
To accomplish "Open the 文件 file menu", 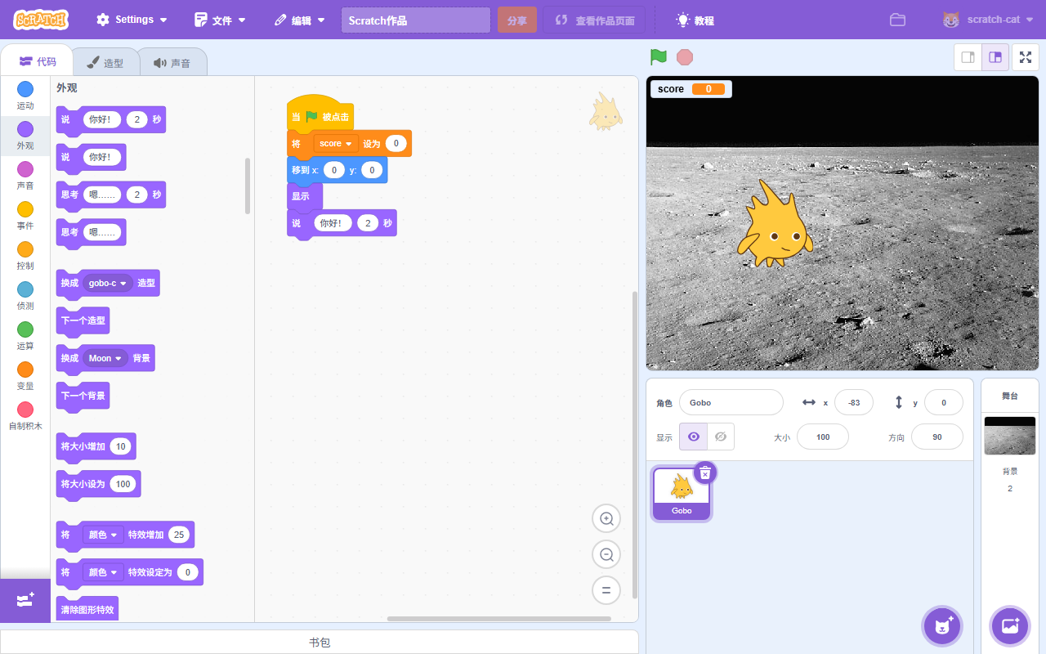I will tap(220, 20).
